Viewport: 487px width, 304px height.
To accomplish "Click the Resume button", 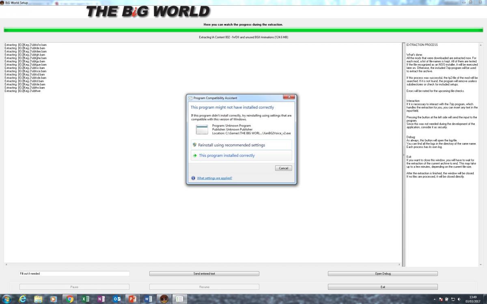I will [x=204, y=287].
